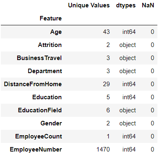The height and width of the screenshot is (156, 159).
Task: Click the NaN column header
Action: (148, 5)
